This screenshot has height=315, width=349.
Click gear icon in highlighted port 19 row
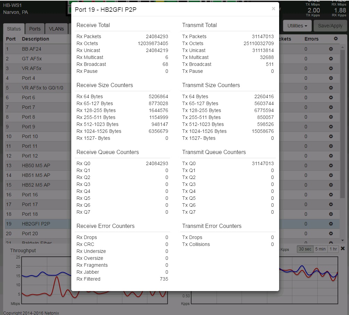click(331, 224)
